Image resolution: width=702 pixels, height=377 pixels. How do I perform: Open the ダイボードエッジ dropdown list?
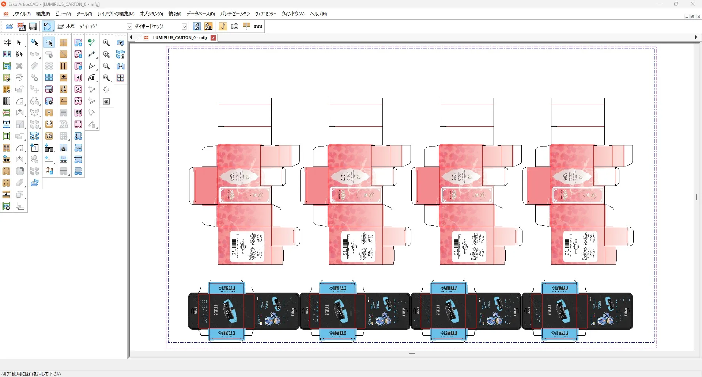click(x=184, y=27)
